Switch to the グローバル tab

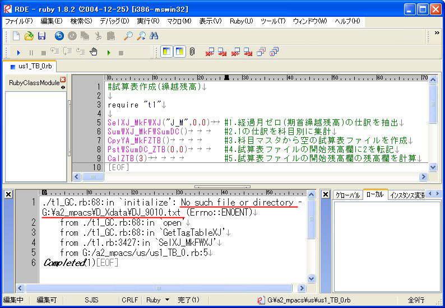tap(347, 195)
